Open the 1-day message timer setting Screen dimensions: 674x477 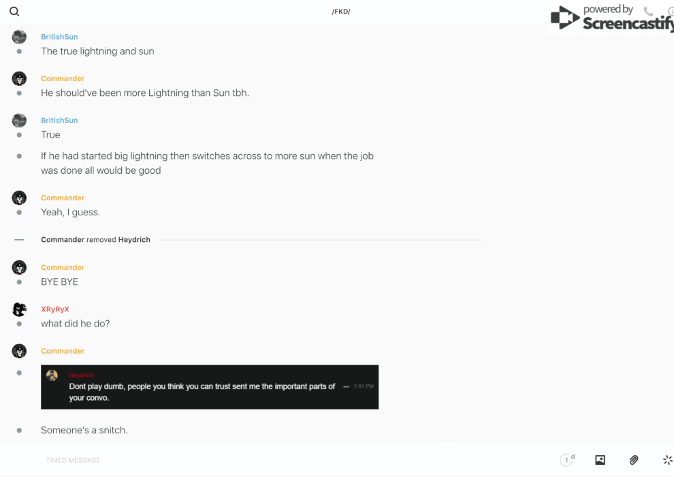tap(566, 460)
